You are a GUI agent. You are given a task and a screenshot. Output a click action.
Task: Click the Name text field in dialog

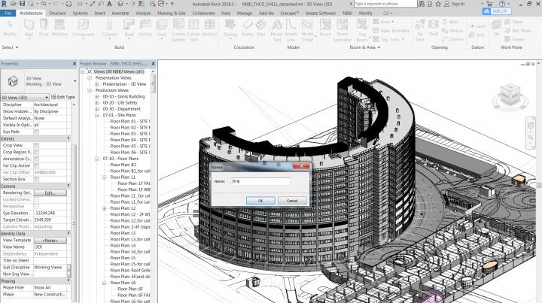tap(260, 181)
